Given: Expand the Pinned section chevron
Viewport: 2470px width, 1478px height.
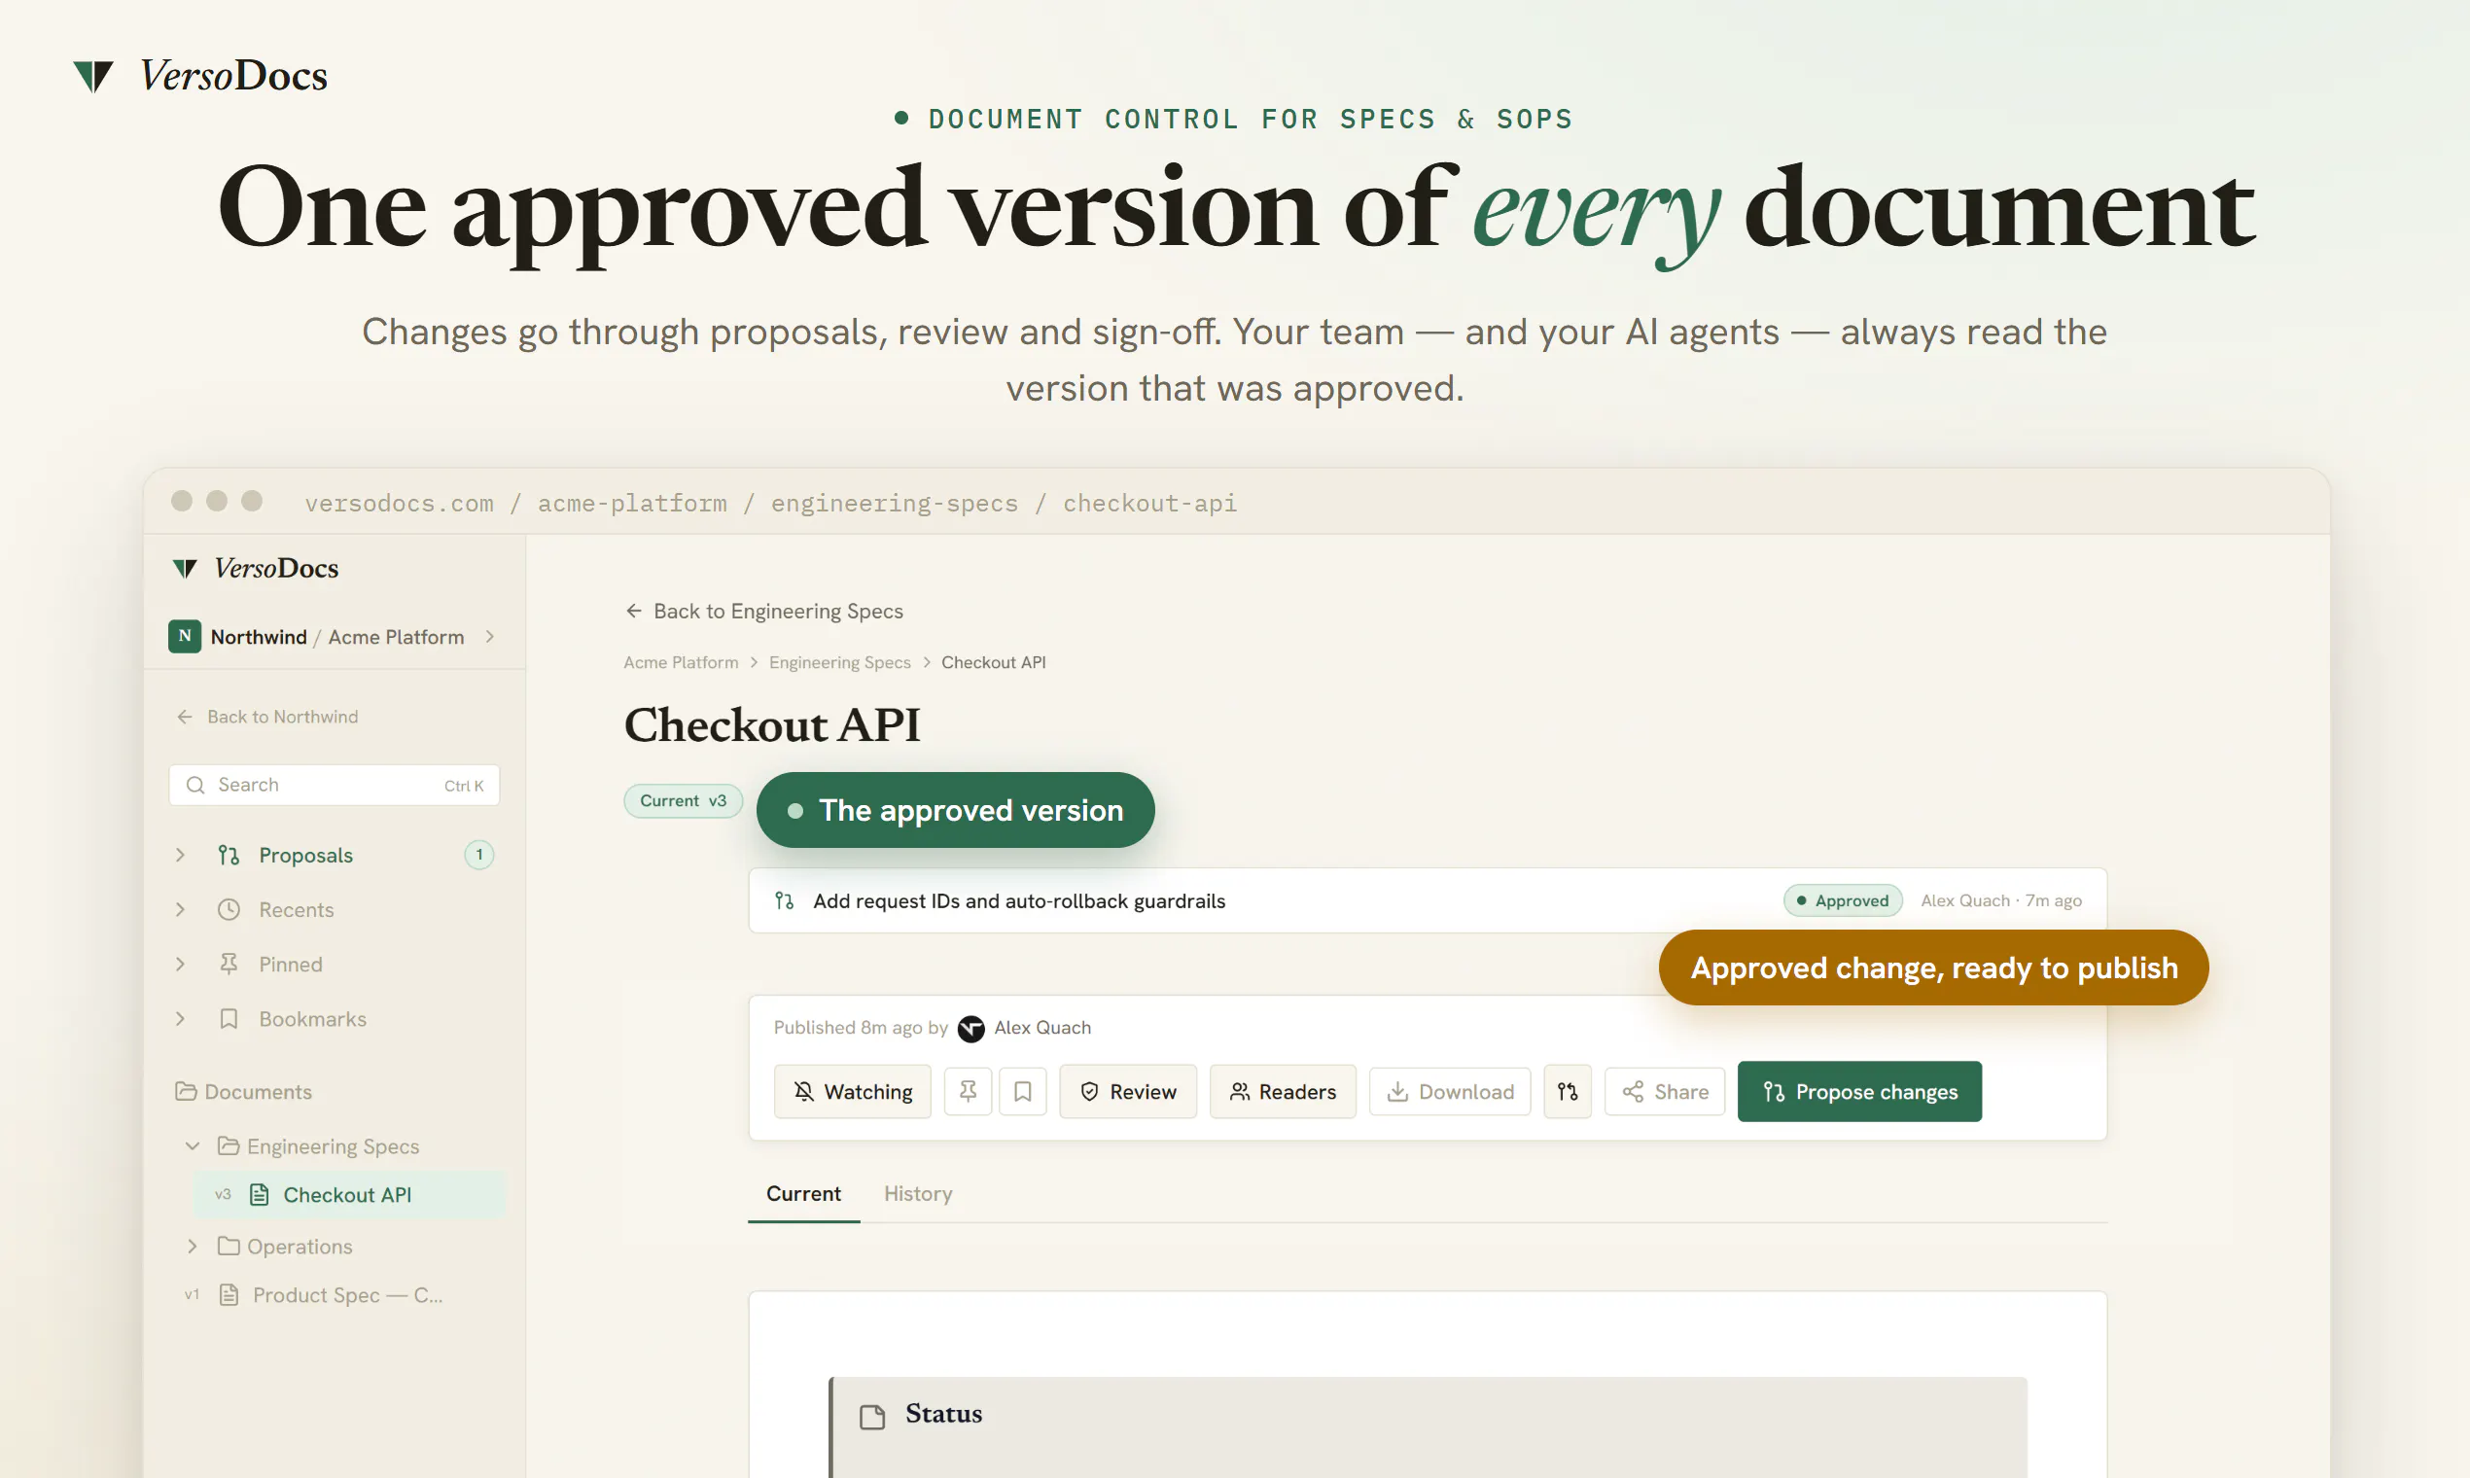Looking at the screenshot, I should pos(180,964).
